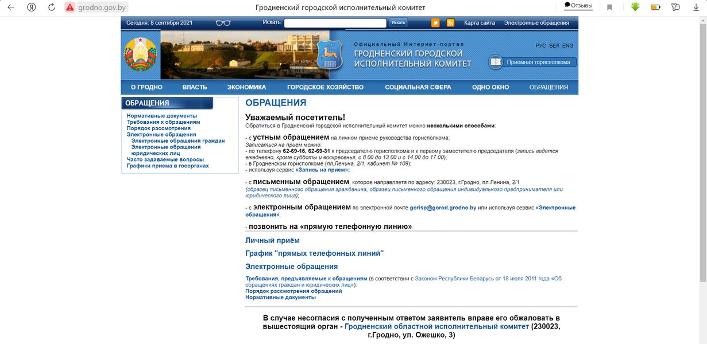Image resolution: width=707 pixels, height=344 pixels.
Task: Click «прямую телефонную линию» text
Action: point(355,227)
